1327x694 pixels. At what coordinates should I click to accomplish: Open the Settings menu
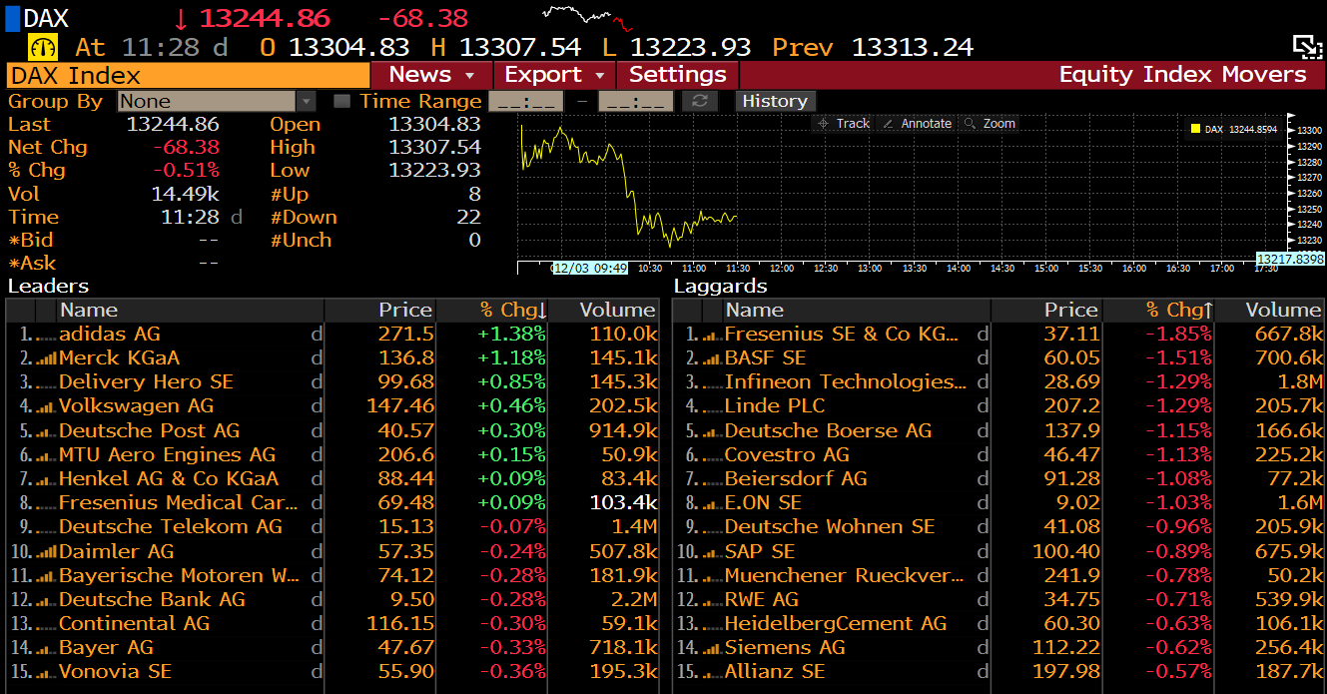(x=678, y=75)
